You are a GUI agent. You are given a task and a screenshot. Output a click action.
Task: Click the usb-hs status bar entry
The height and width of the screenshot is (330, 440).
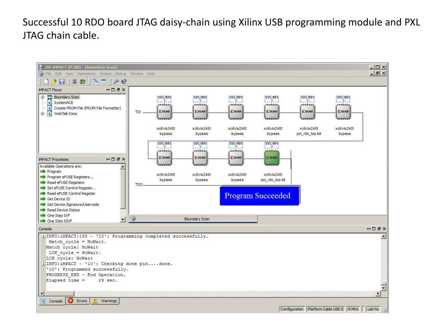373,309
